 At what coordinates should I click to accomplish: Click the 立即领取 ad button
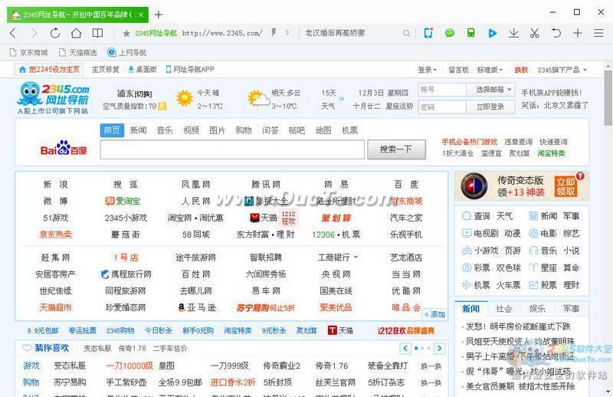click(x=565, y=186)
